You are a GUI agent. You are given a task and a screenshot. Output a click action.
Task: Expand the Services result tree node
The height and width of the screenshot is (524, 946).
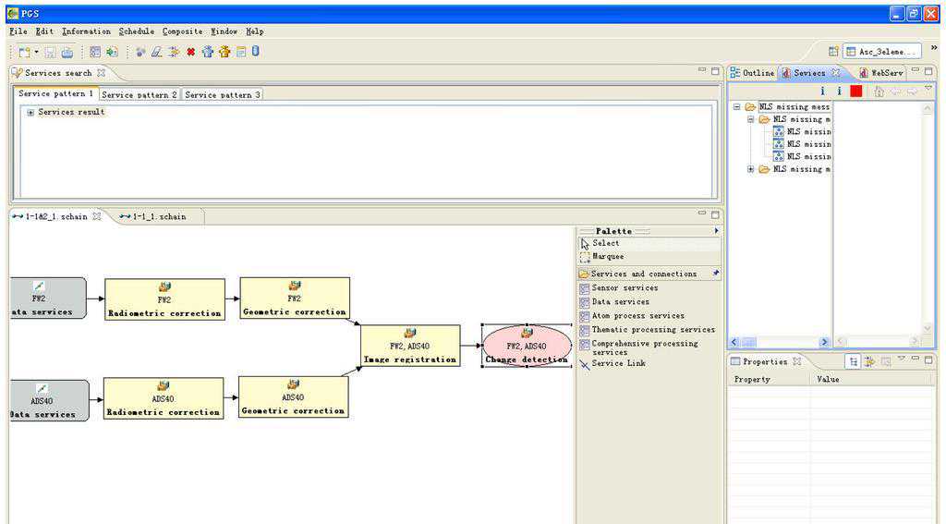[30, 113]
